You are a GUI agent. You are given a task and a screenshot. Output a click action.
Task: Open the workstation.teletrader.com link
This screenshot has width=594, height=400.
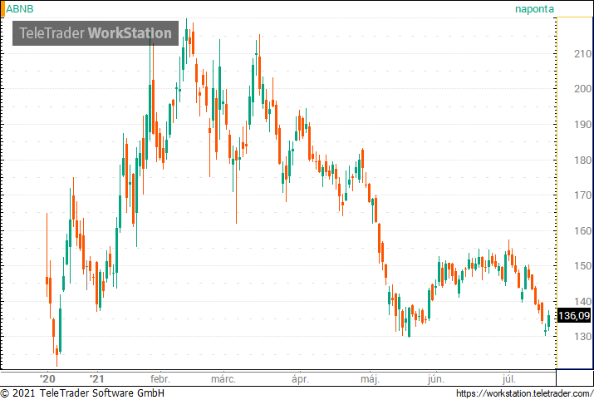tap(525, 393)
